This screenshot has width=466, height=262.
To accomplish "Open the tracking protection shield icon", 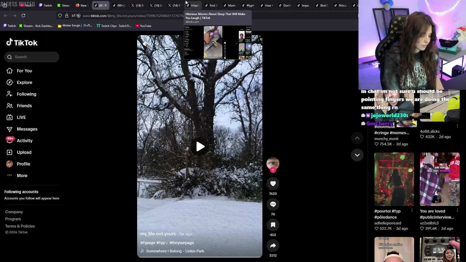I will [60, 16].
